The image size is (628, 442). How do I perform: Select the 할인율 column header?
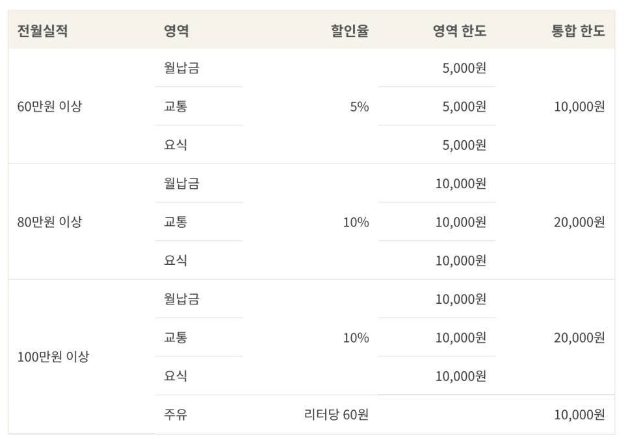(x=350, y=31)
